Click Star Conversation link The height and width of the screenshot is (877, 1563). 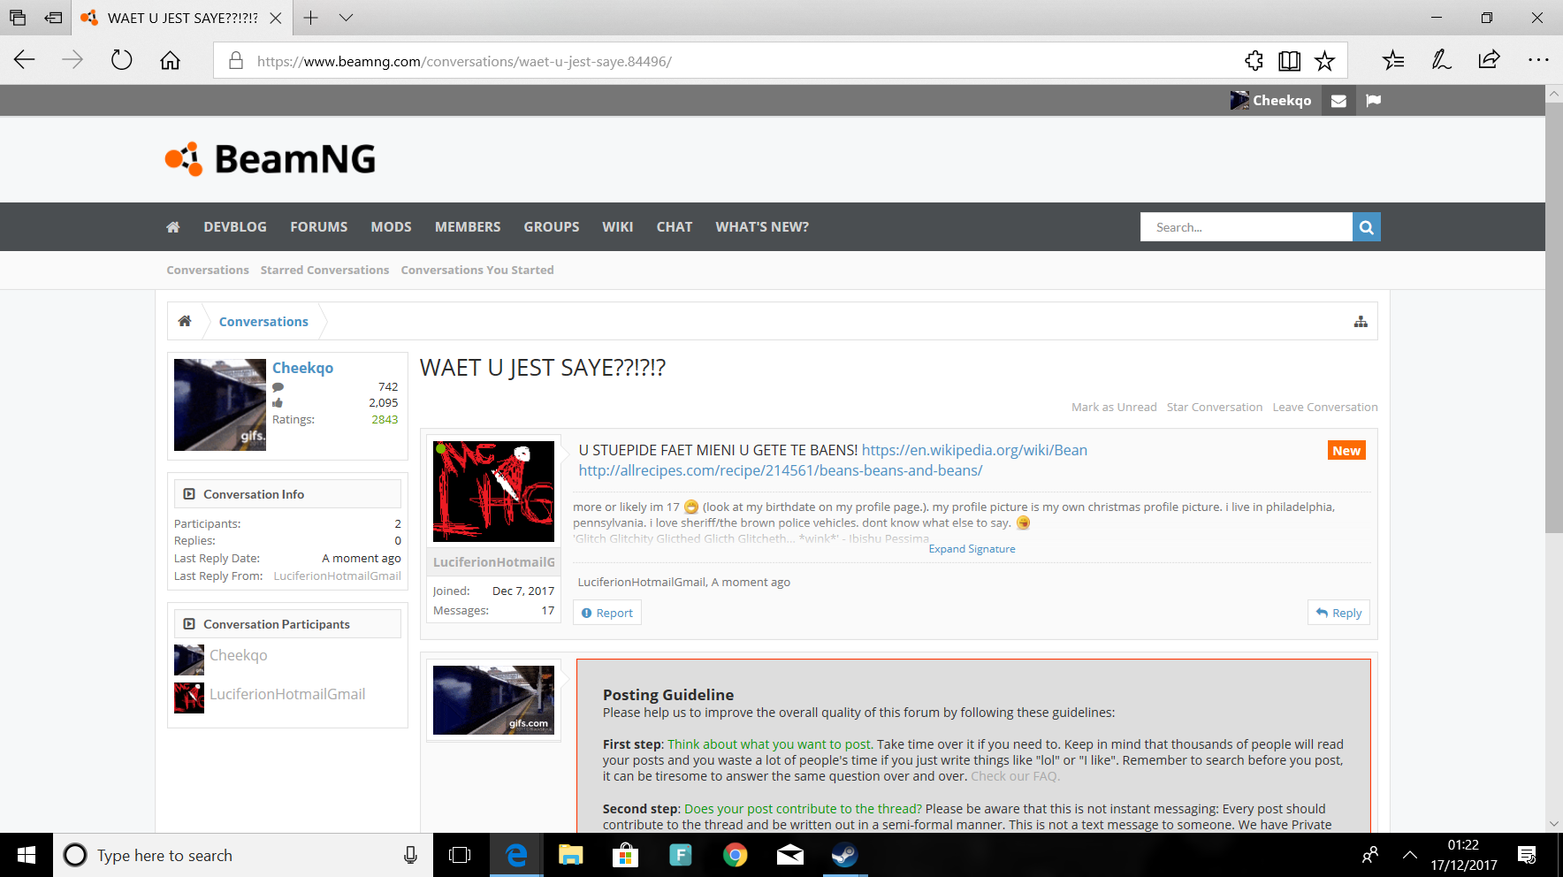[1215, 408]
